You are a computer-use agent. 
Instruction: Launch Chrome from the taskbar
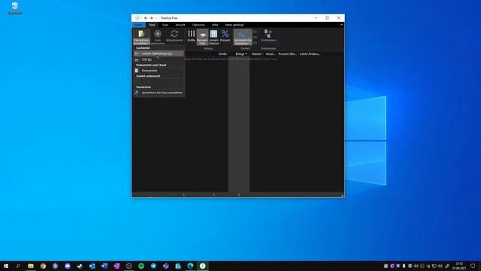(43, 266)
